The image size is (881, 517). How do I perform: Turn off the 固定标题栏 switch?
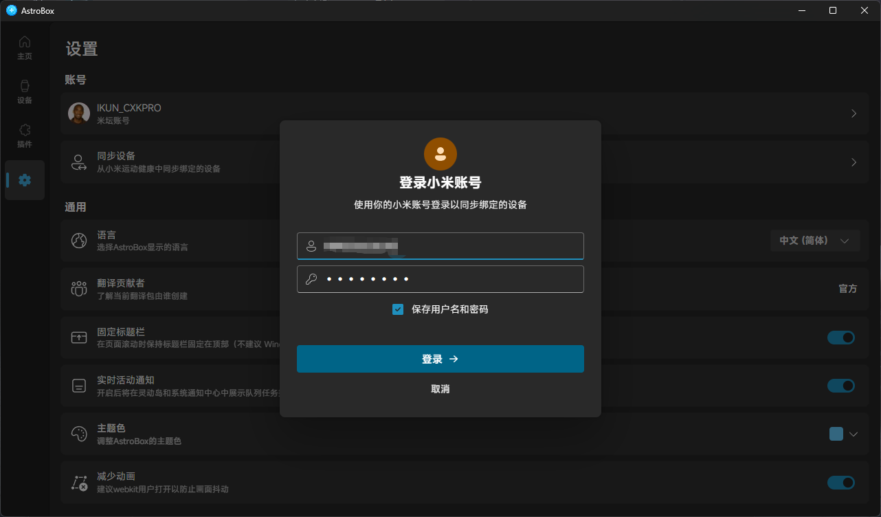pyautogui.click(x=841, y=338)
